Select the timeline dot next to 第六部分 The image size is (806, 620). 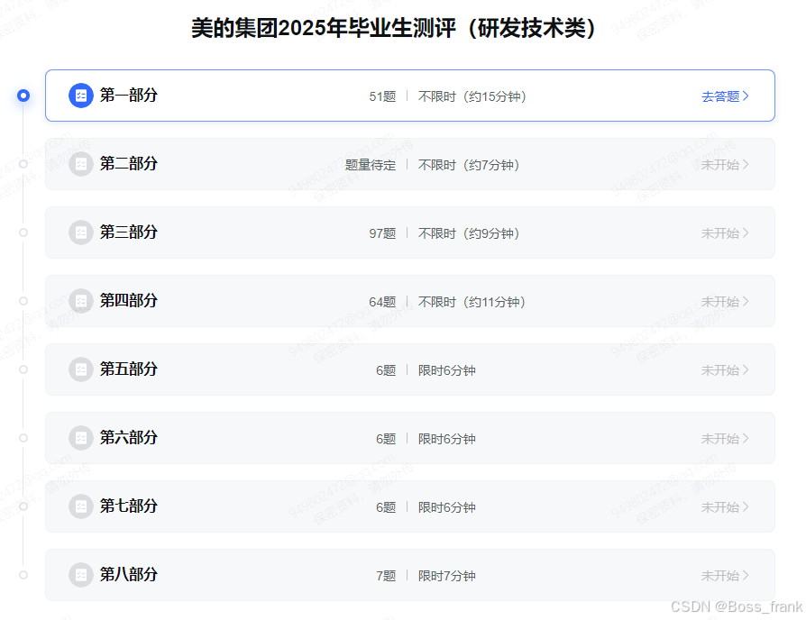point(23,438)
